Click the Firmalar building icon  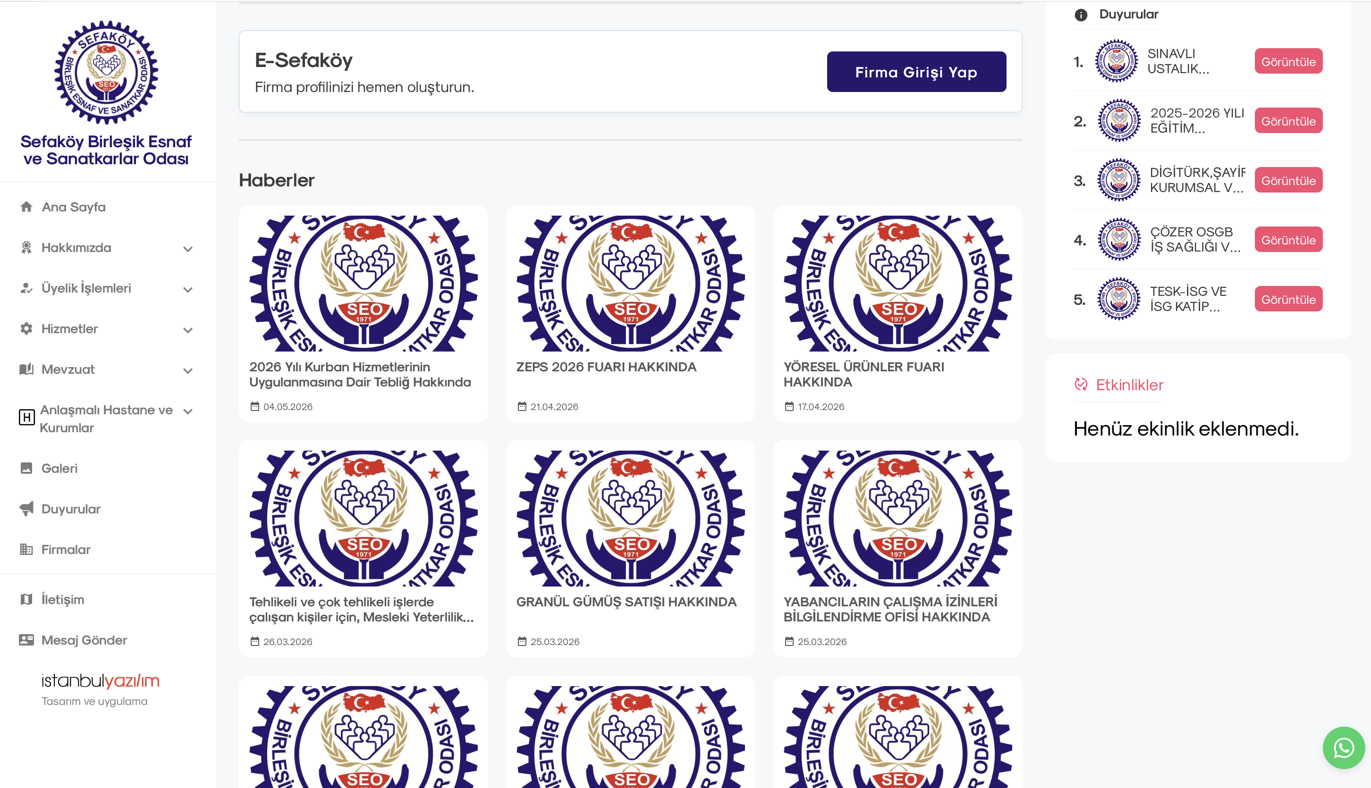point(26,549)
